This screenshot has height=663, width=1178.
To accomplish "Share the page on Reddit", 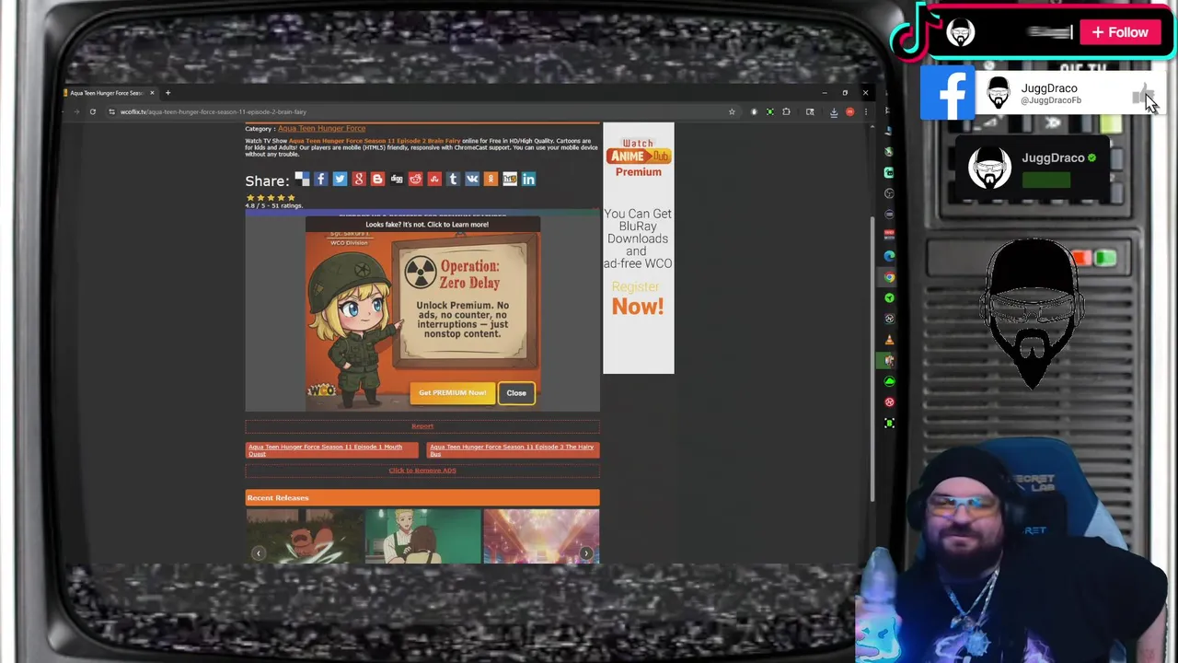I will click(x=415, y=180).
